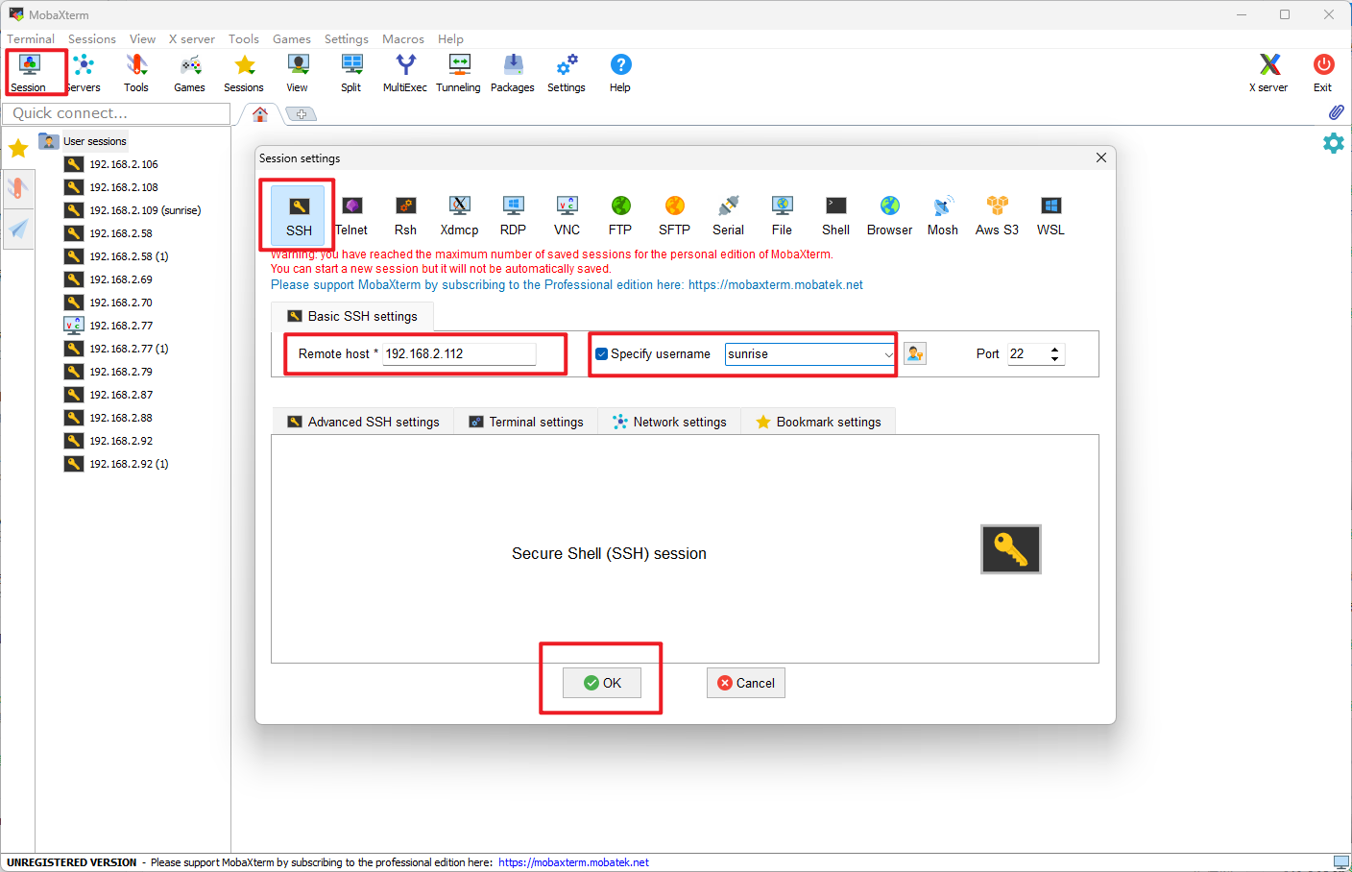Open the Macros menu

pyautogui.click(x=403, y=39)
